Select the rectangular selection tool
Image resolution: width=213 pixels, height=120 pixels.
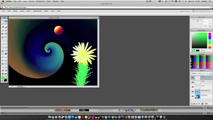[2, 20]
